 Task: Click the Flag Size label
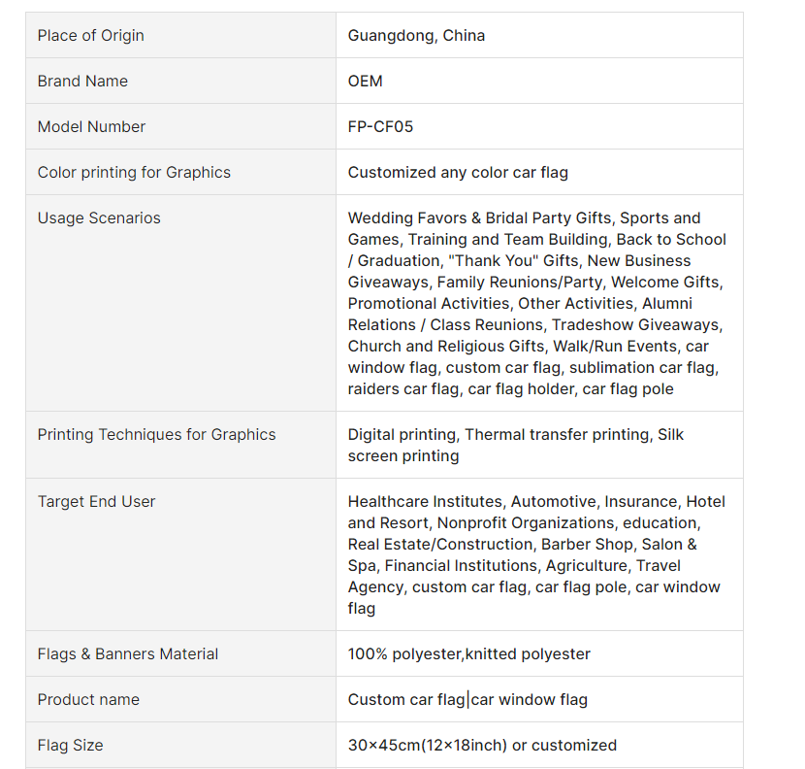point(70,746)
